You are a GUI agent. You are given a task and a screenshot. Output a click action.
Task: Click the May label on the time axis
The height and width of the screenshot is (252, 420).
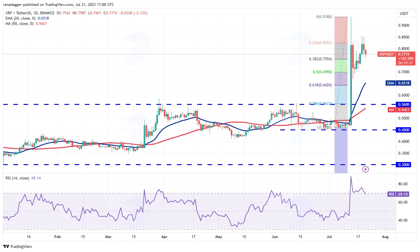pyautogui.click(x=219, y=237)
